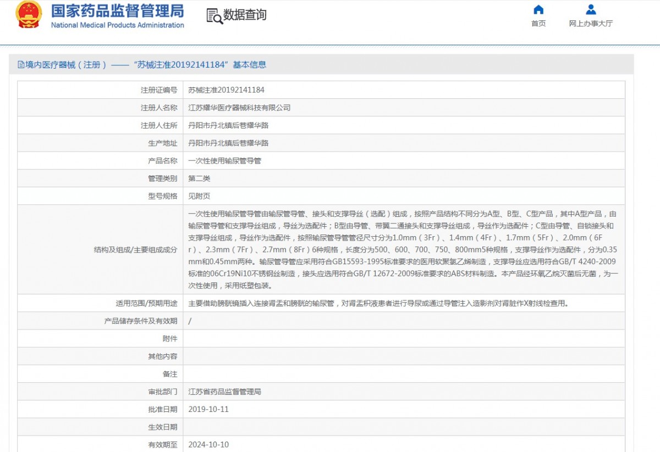
Task: Click 生产地址 row label
Action: [163, 143]
